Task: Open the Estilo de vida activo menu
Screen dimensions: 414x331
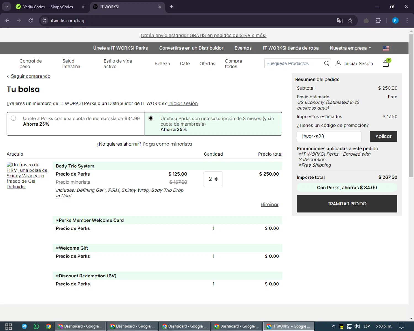Action: tap(118, 64)
